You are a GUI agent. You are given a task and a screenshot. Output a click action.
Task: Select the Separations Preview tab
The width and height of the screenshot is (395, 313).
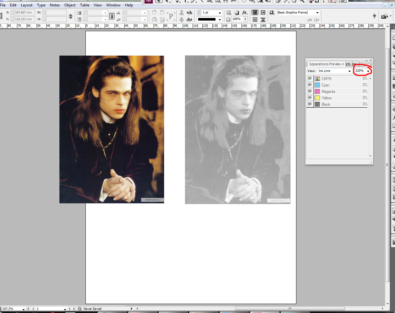click(325, 64)
